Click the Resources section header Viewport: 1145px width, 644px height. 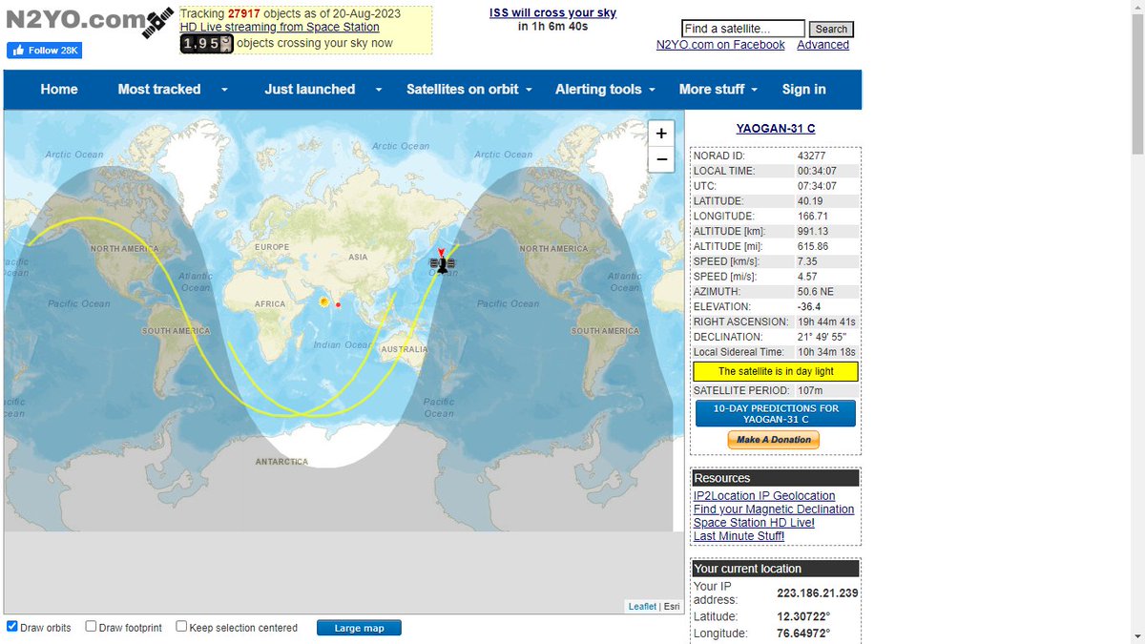[776, 478]
